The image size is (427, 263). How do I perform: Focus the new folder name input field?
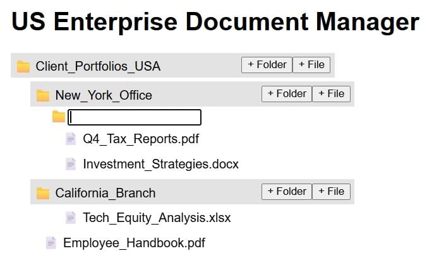(135, 117)
